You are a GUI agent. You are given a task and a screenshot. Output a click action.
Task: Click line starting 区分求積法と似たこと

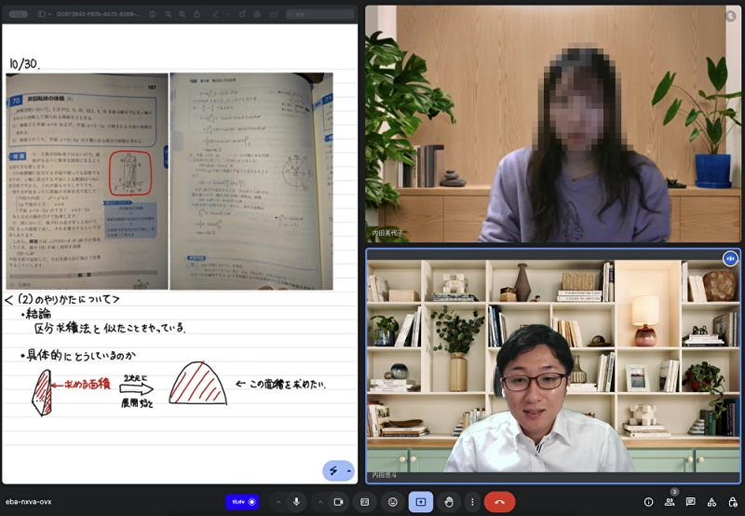tap(110, 328)
